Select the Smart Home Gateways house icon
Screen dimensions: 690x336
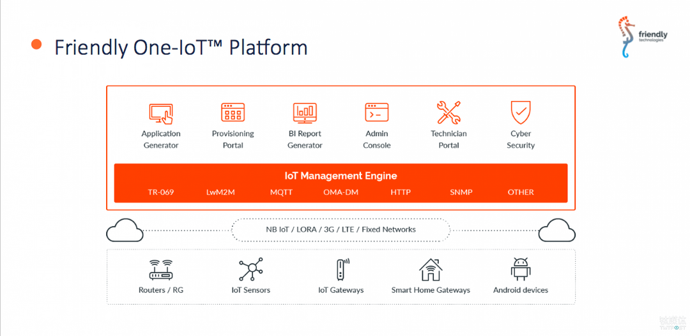click(x=431, y=270)
